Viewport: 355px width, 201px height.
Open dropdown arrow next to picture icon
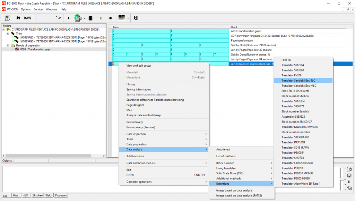[x=128, y=18]
